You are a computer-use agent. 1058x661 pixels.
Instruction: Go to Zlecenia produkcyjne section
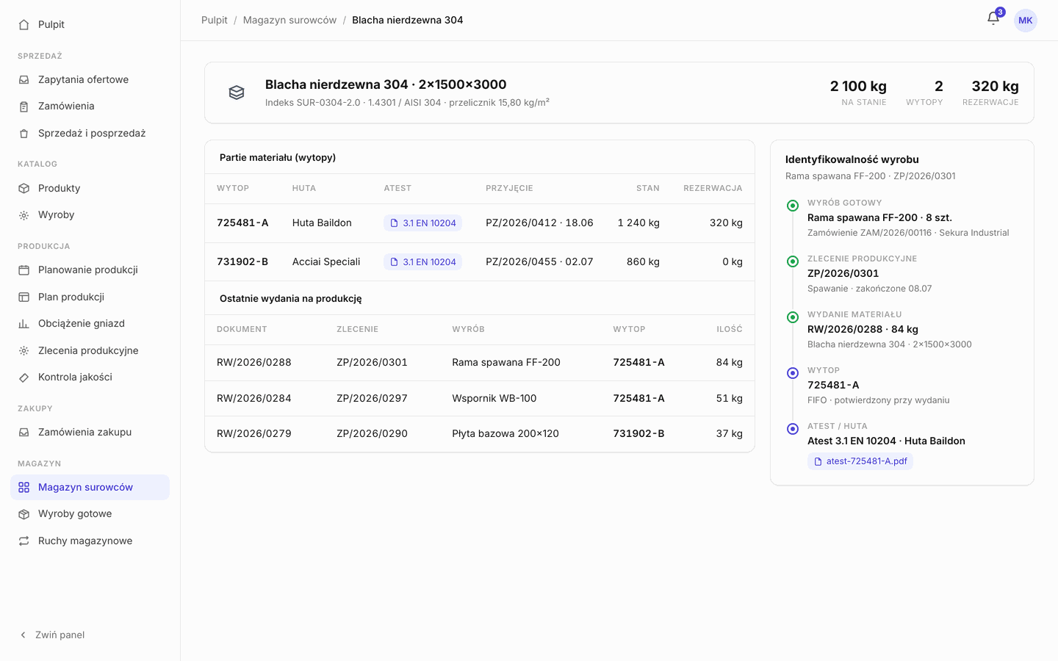pyautogui.click(x=90, y=351)
